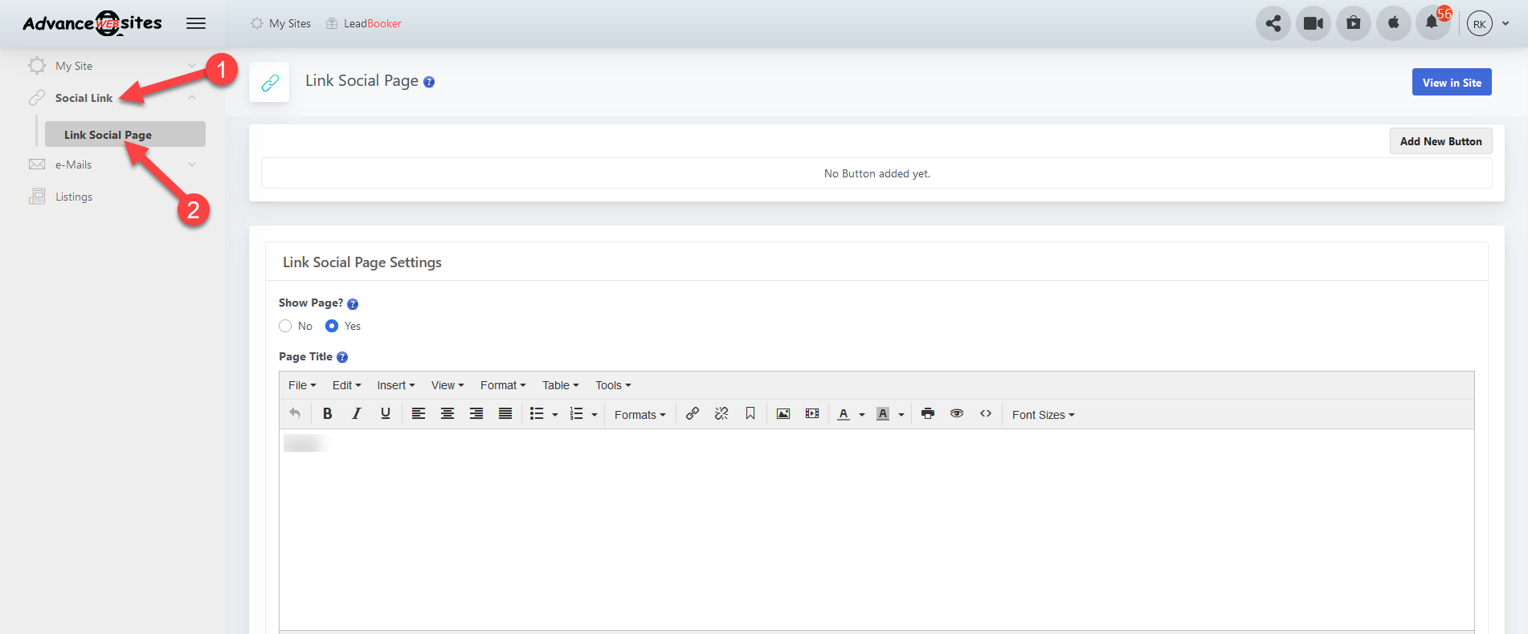Image resolution: width=1528 pixels, height=634 pixels.
Task: Click the Insert image icon
Action: coord(782,414)
